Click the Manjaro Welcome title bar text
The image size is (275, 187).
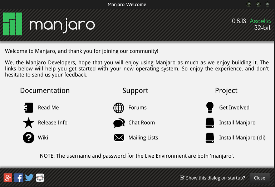(127, 4)
